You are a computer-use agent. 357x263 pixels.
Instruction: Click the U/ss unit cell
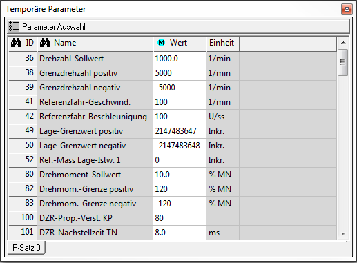click(x=223, y=117)
